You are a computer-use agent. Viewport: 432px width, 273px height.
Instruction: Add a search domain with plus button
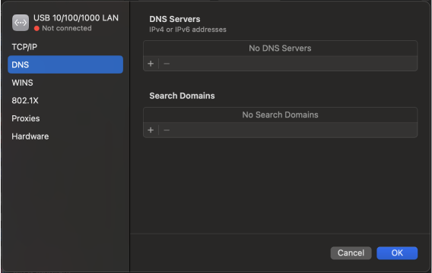151,130
